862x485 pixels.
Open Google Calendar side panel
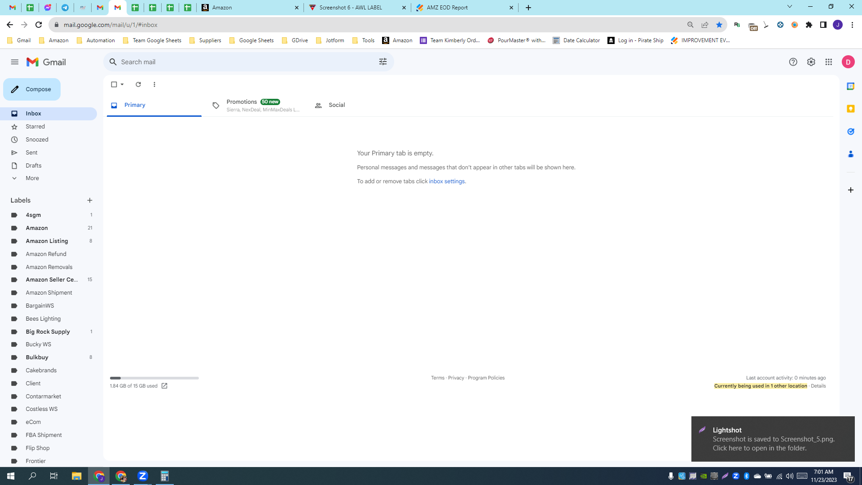pyautogui.click(x=850, y=86)
